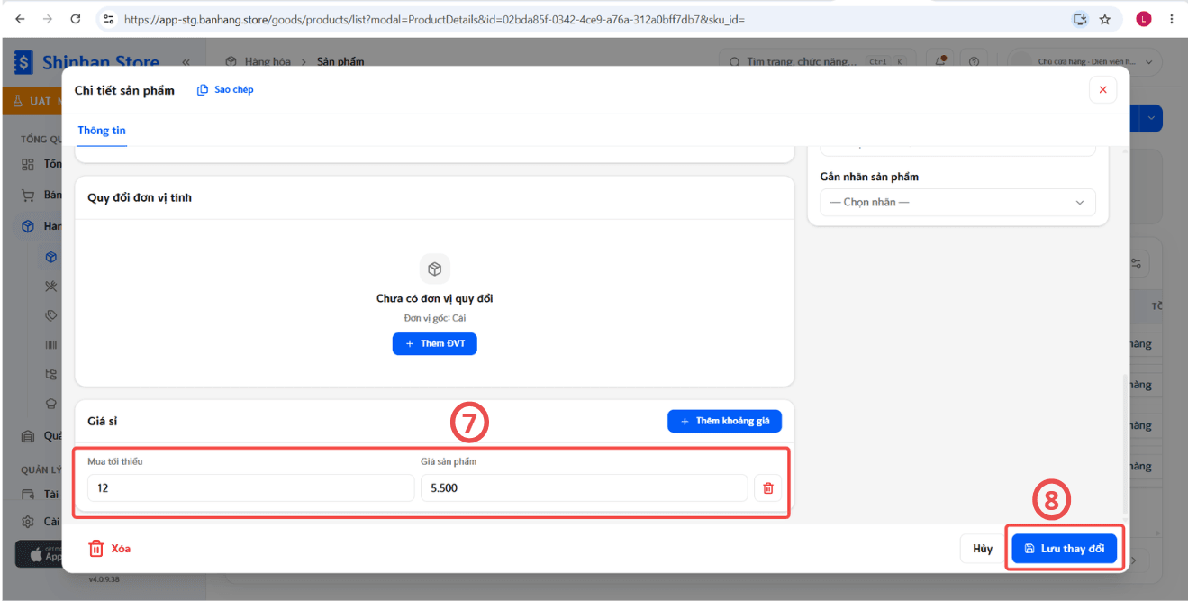Click the Hàng hóa box icon in sidebar

(x=28, y=226)
